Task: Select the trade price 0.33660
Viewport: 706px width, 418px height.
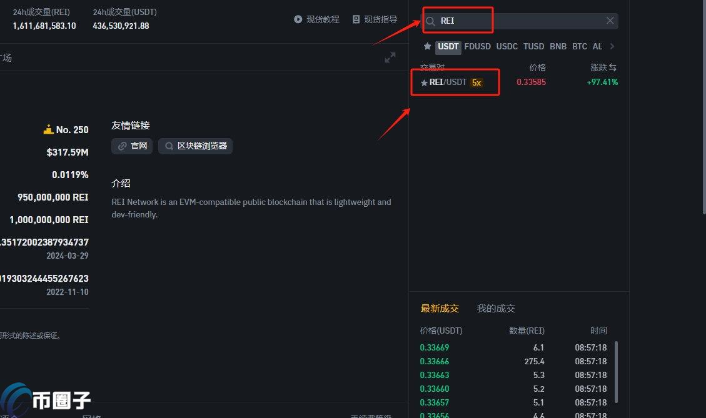Action: coord(435,389)
